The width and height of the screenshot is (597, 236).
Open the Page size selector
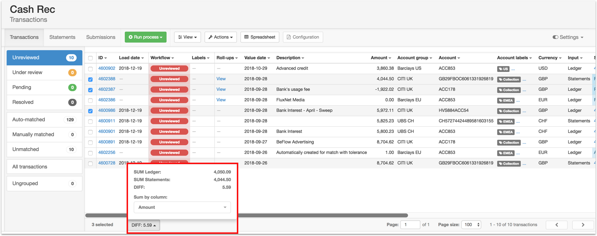tap(472, 225)
